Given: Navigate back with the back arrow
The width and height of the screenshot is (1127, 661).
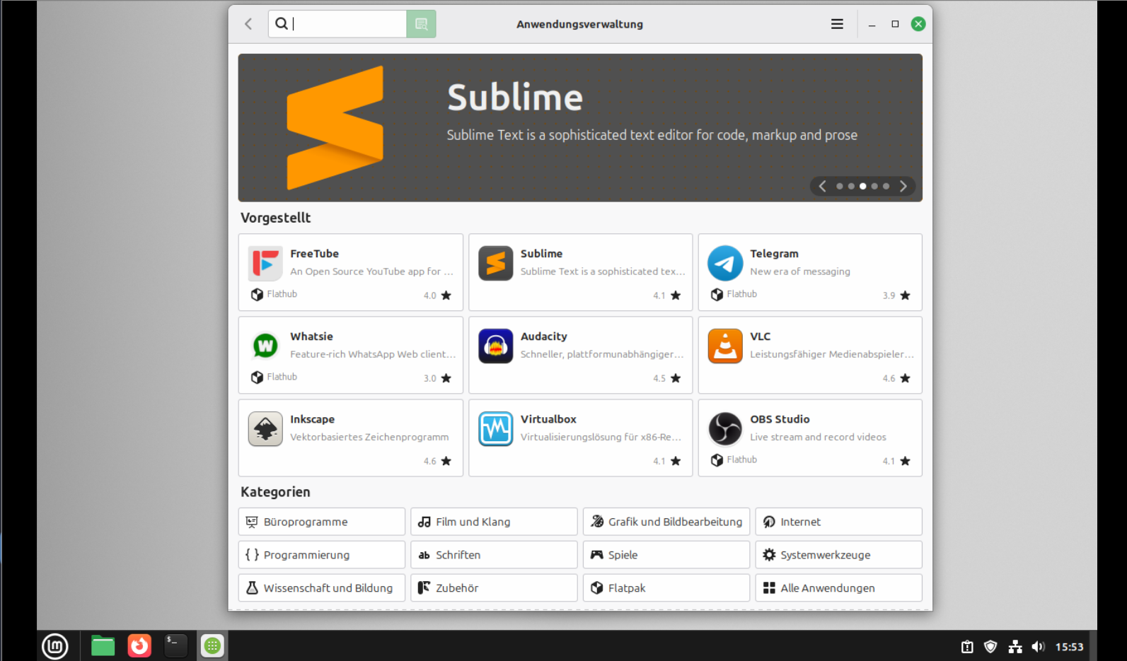Looking at the screenshot, I should [x=248, y=24].
